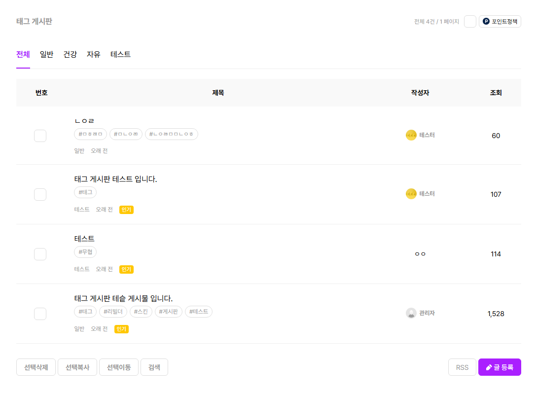Select the 일반 tab
The width and height of the screenshot is (536, 394).
(x=46, y=54)
